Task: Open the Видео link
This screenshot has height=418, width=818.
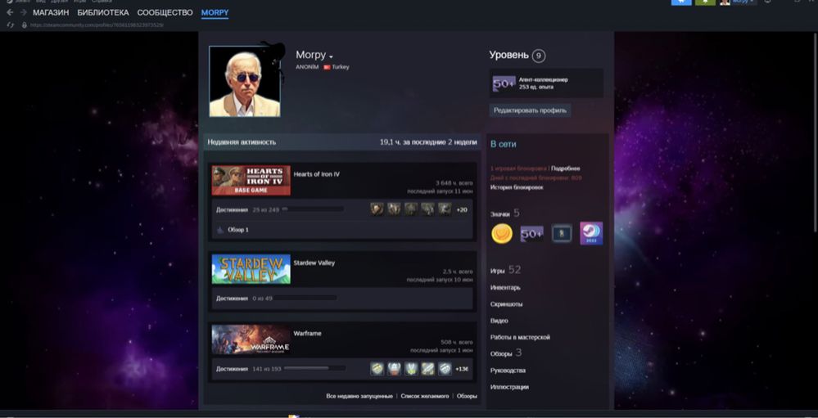Action: (499, 321)
